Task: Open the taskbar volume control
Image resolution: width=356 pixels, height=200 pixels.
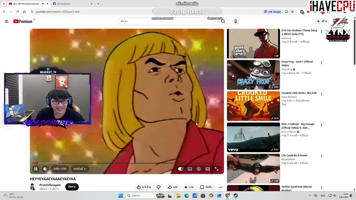Action: (334, 196)
